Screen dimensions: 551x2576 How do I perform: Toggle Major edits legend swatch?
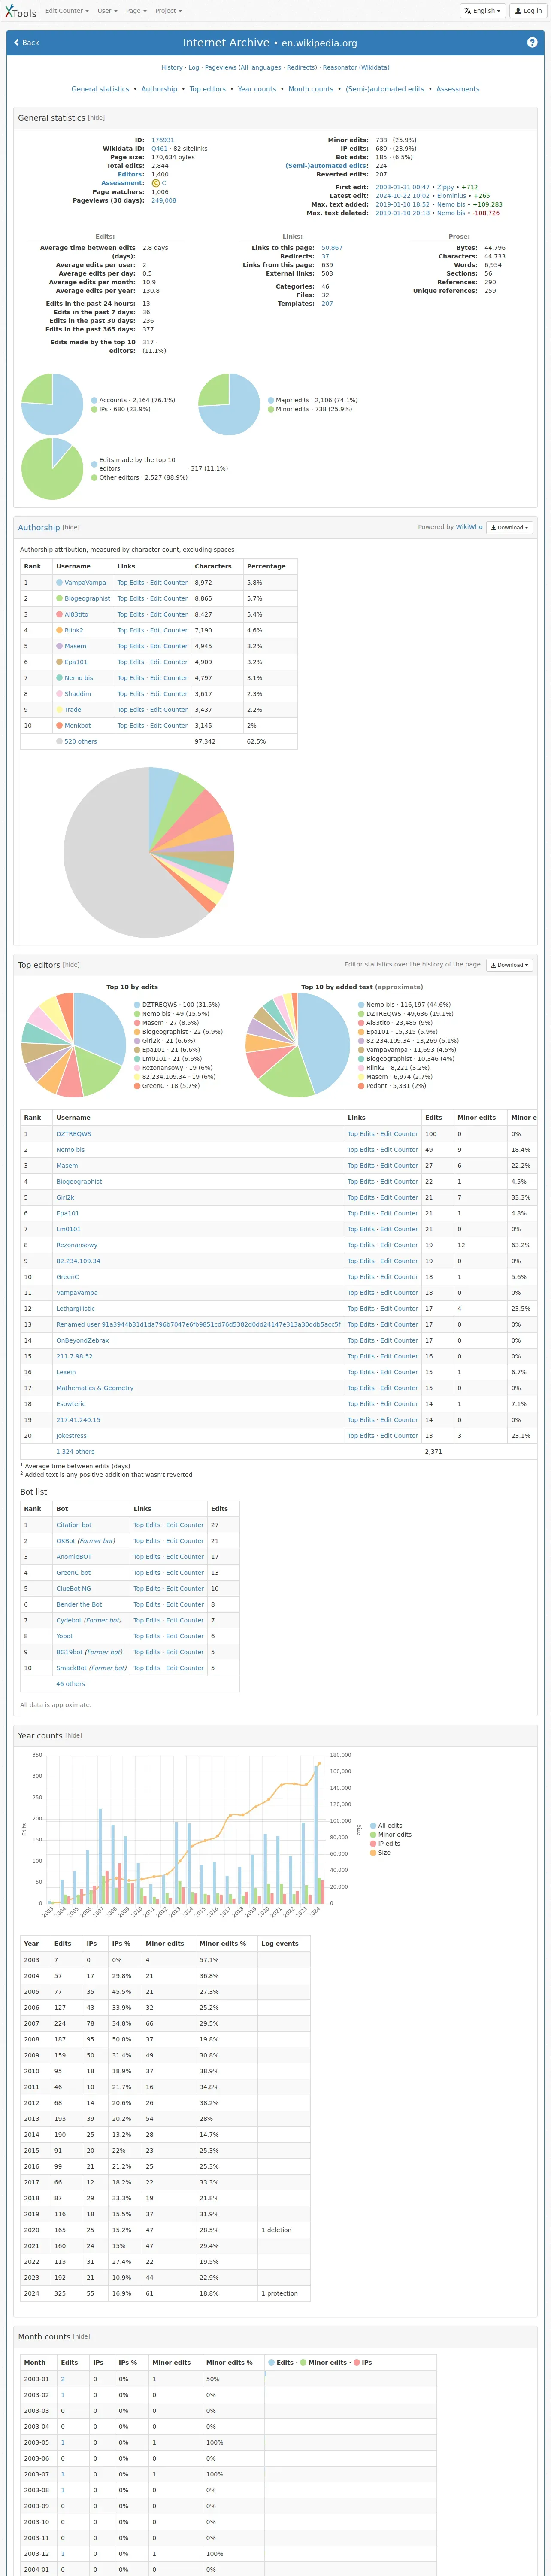click(x=271, y=400)
